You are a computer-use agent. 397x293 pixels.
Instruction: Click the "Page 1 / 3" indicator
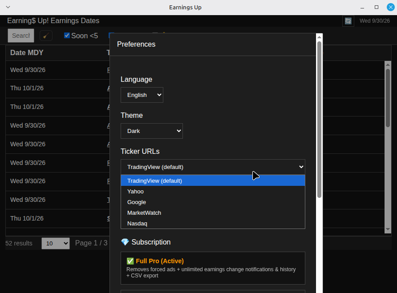[91, 243]
